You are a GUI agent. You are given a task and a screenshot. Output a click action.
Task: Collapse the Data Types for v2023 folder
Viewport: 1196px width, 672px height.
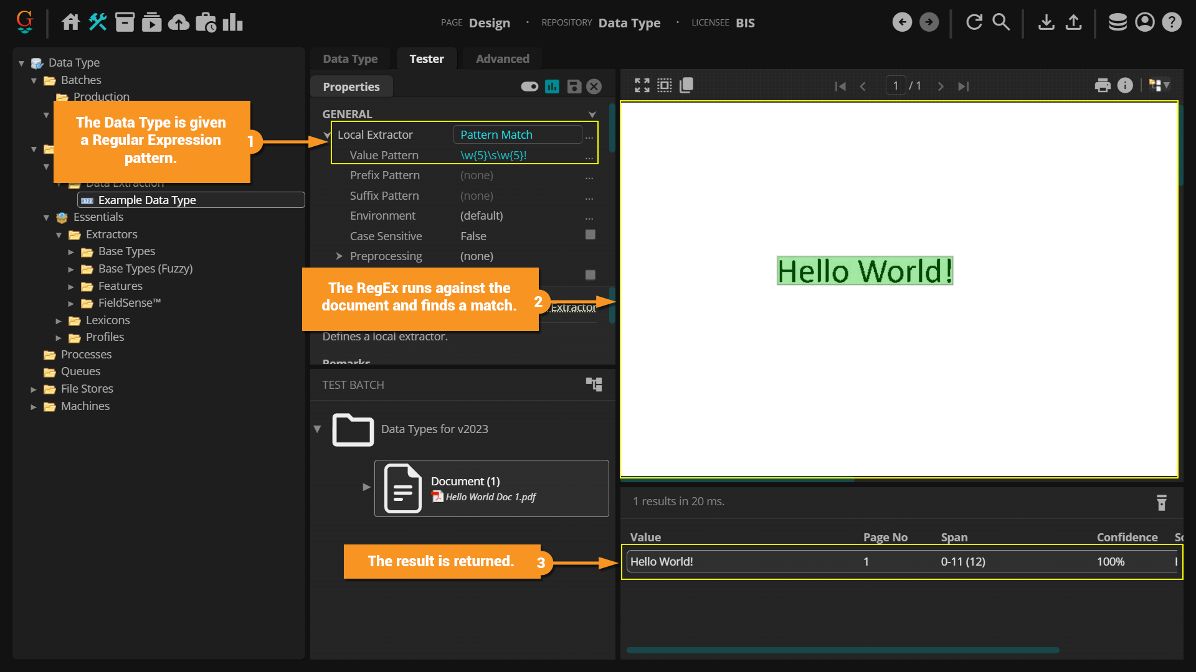point(317,429)
